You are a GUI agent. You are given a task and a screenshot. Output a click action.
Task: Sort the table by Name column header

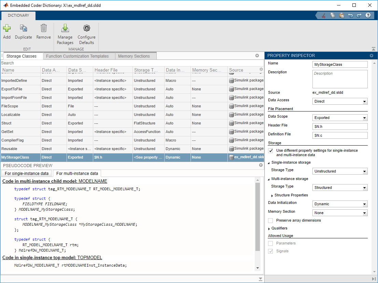[x=9, y=70]
